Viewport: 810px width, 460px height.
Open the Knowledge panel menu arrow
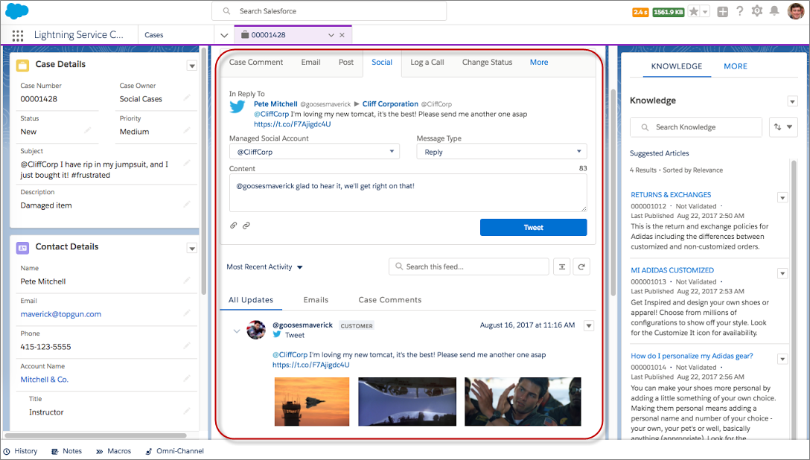[x=792, y=101]
